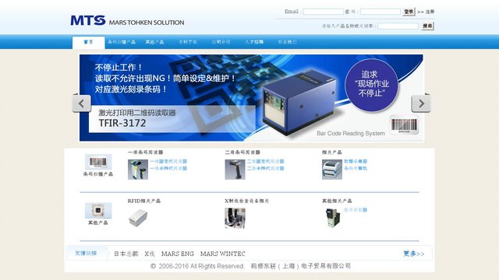499x280 pixels.
Task: Open the 条码扫描产品 menu item
Action: 122,42
